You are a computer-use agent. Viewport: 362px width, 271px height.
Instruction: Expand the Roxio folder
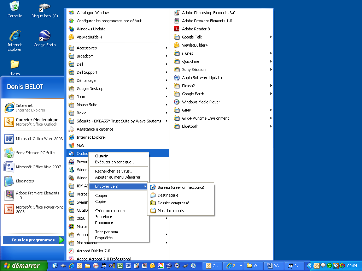tap(118, 113)
